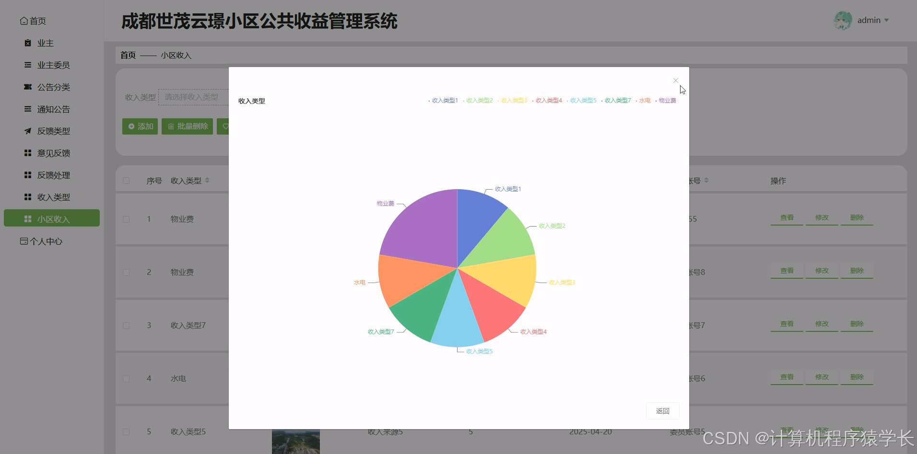Click the home icon beside 首页
The height and width of the screenshot is (454, 917).
pyautogui.click(x=24, y=21)
